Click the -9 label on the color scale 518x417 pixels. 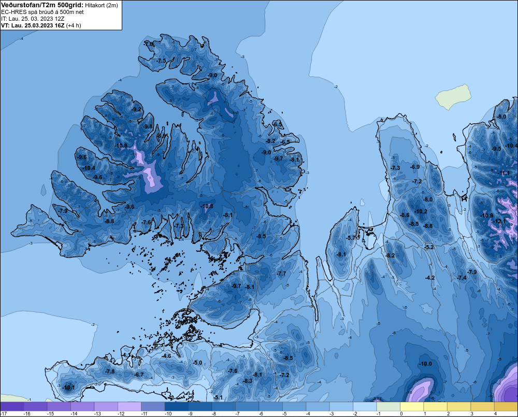coord(191,414)
